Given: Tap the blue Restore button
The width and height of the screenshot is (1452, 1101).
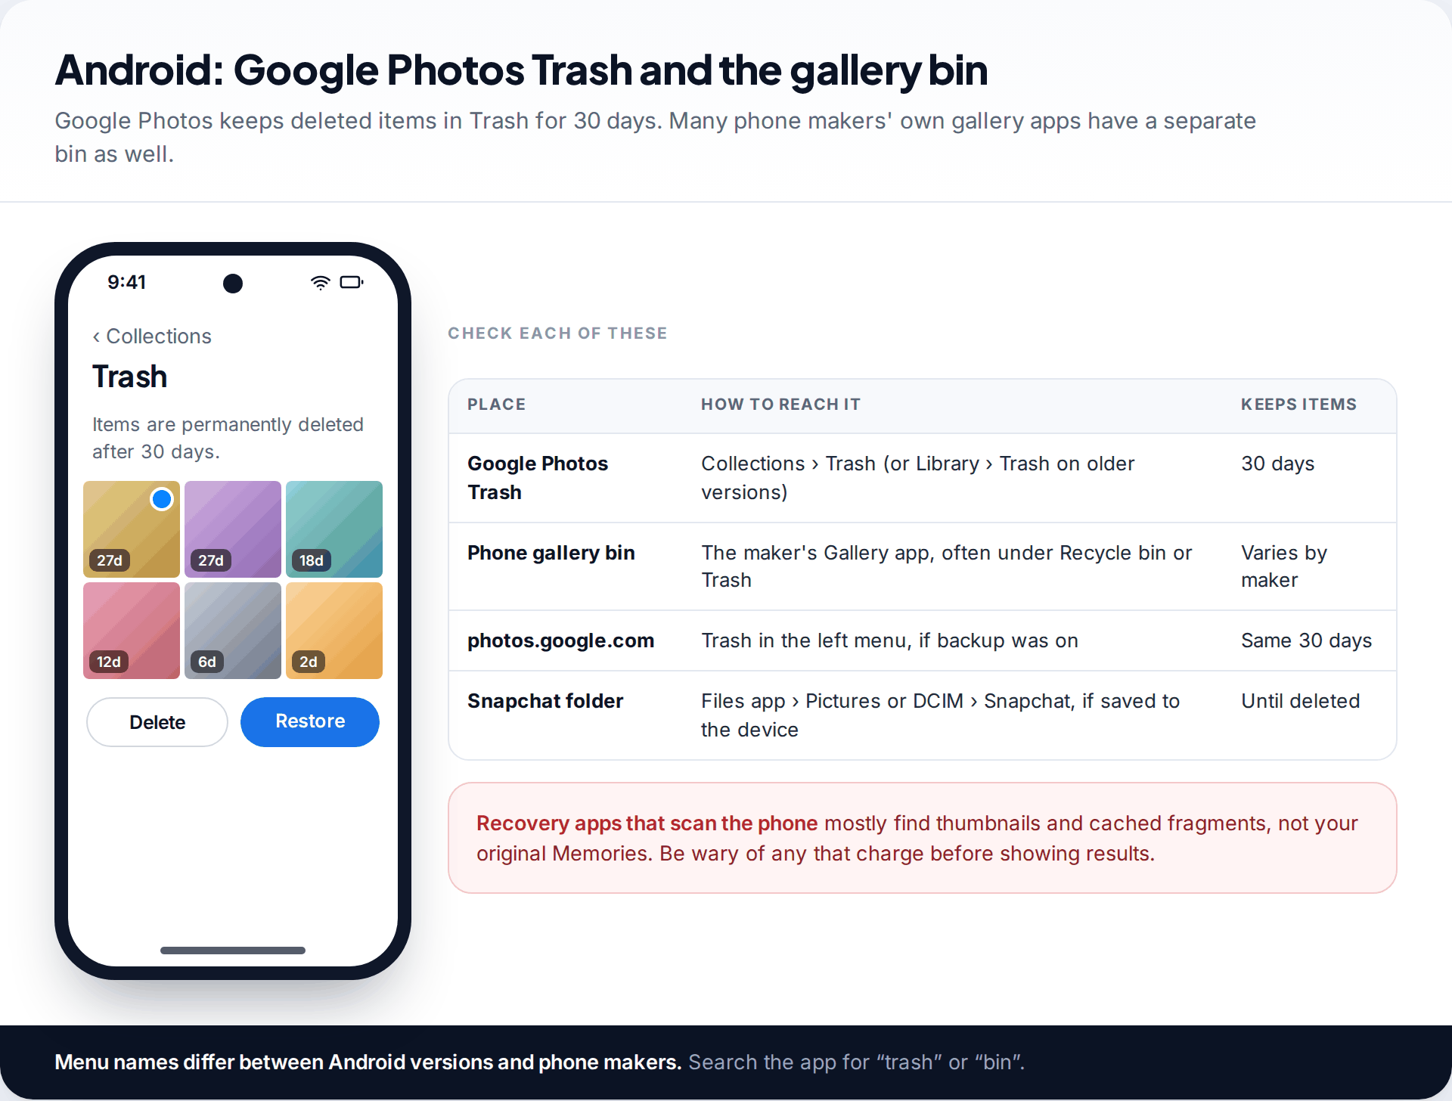Looking at the screenshot, I should [x=310, y=722].
